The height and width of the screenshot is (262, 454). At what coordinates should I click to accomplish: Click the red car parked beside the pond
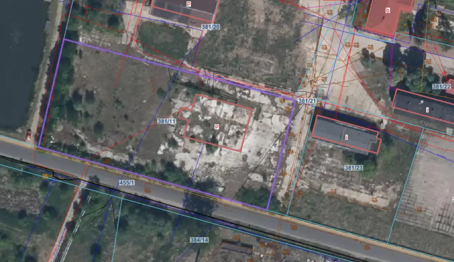pyautogui.click(x=28, y=135)
